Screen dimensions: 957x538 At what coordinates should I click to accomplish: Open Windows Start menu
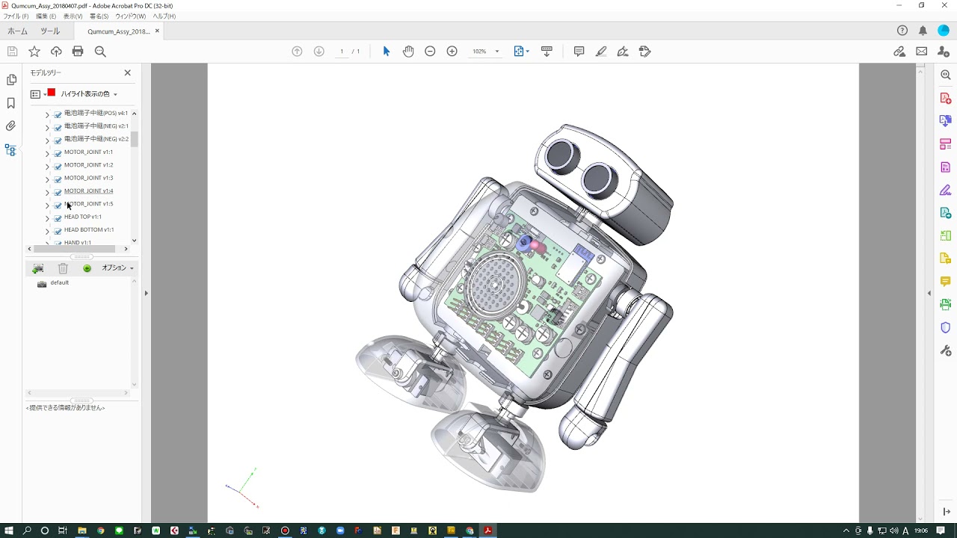9,531
